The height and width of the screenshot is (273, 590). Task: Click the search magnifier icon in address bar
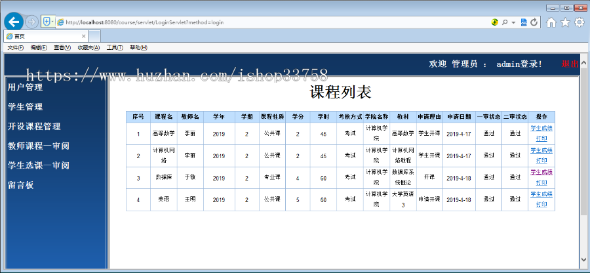tap(505, 22)
